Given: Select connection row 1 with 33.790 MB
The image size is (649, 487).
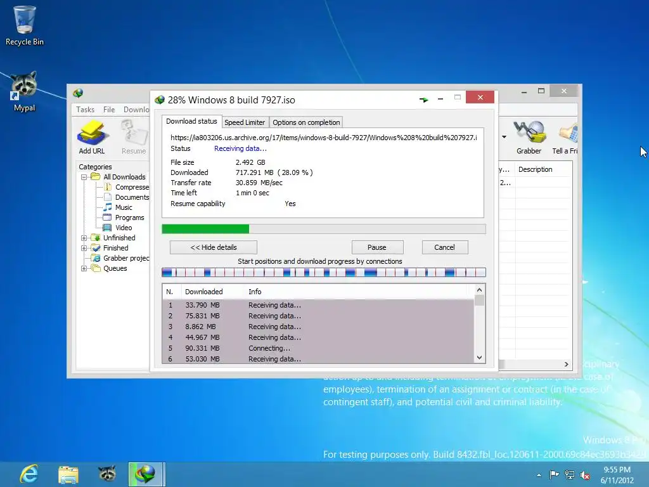Looking at the screenshot, I should [318, 305].
